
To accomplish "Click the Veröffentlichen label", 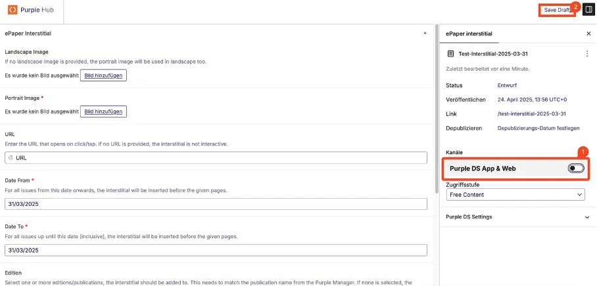I will (x=466, y=100).
